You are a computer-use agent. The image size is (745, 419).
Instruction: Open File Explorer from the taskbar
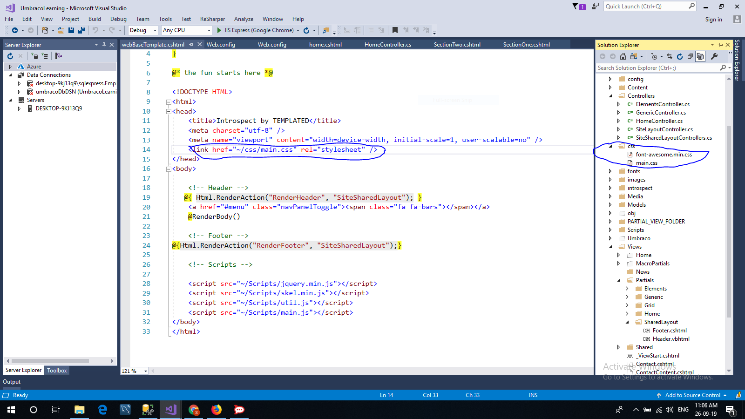(x=80, y=410)
